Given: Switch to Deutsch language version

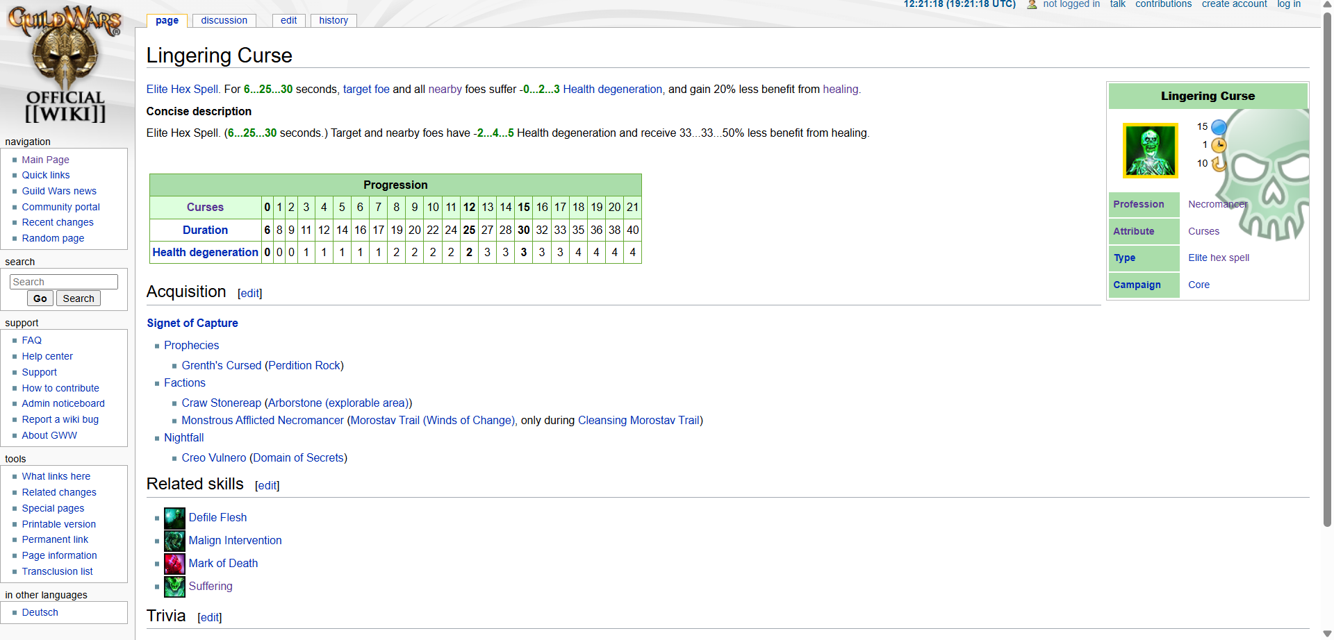Looking at the screenshot, I should coord(40,612).
